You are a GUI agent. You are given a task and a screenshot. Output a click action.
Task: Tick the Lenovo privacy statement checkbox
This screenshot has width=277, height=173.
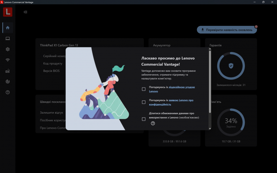coord(144,102)
